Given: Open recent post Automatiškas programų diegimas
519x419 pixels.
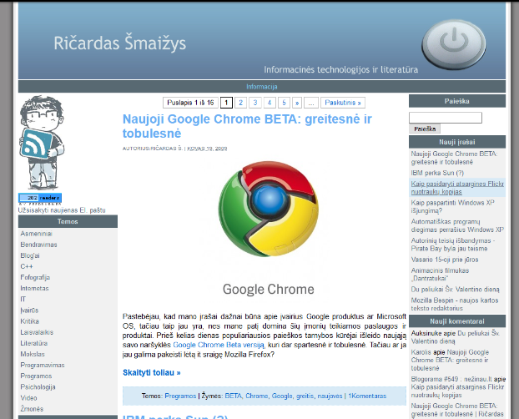Looking at the screenshot, I should [457, 225].
